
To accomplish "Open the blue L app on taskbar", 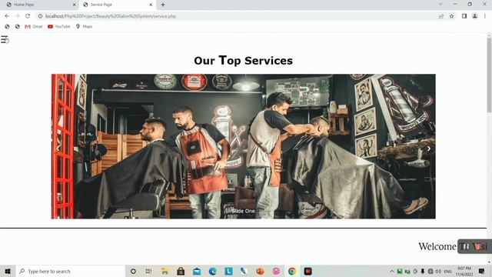I will (229, 271).
